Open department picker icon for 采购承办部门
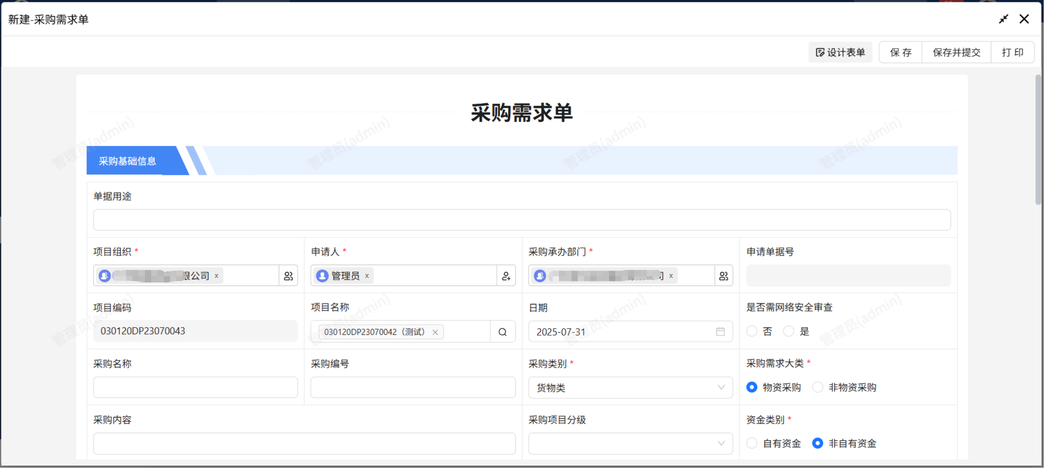 (723, 276)
